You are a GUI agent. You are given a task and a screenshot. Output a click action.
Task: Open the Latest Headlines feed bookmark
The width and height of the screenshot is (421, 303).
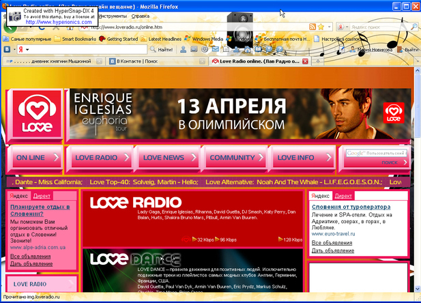point(161,39)
